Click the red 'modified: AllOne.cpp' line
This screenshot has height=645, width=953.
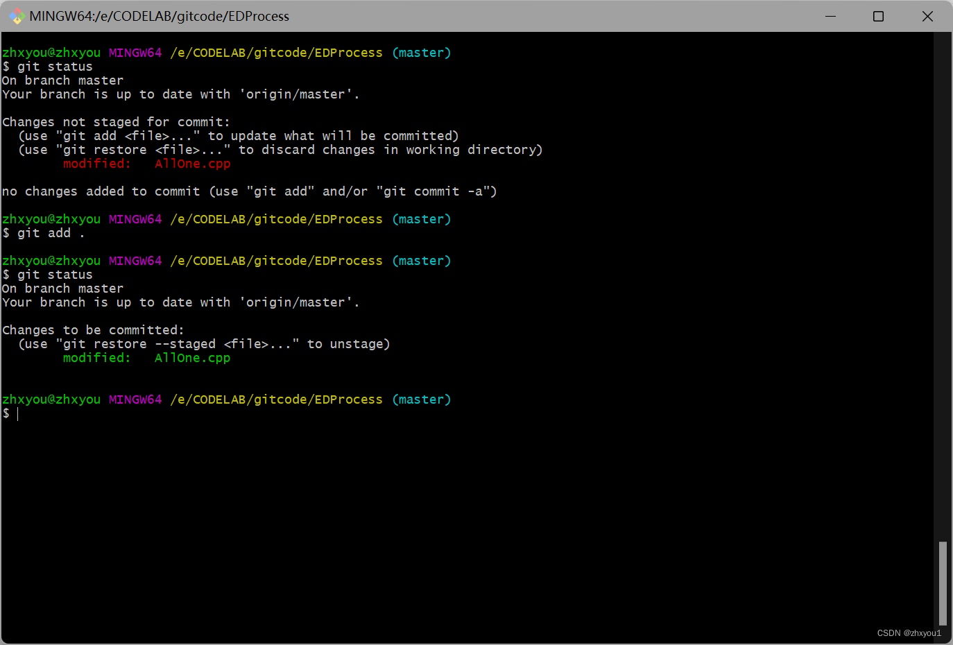(x=146, y=164)
